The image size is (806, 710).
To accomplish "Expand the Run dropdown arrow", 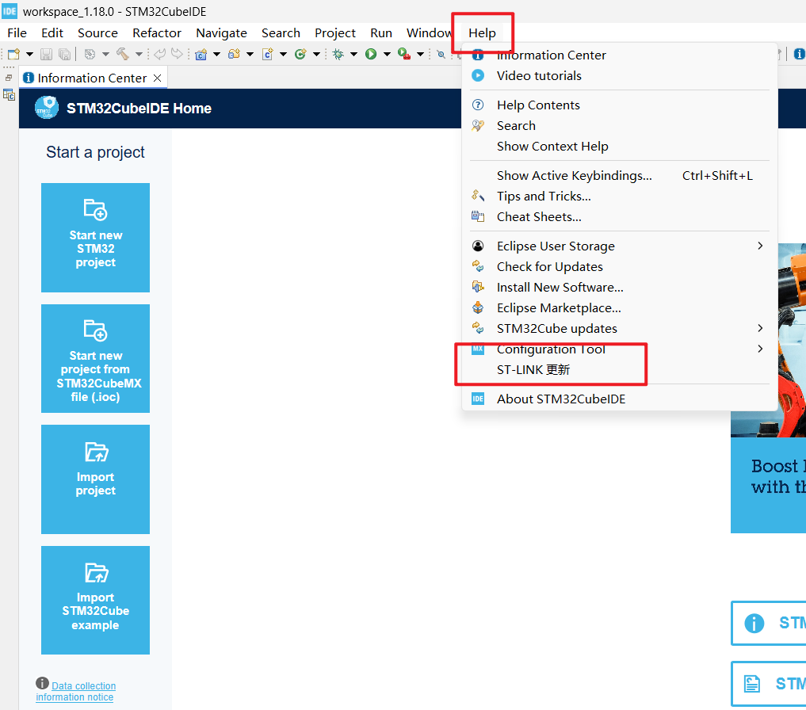I will pos(387,54).
